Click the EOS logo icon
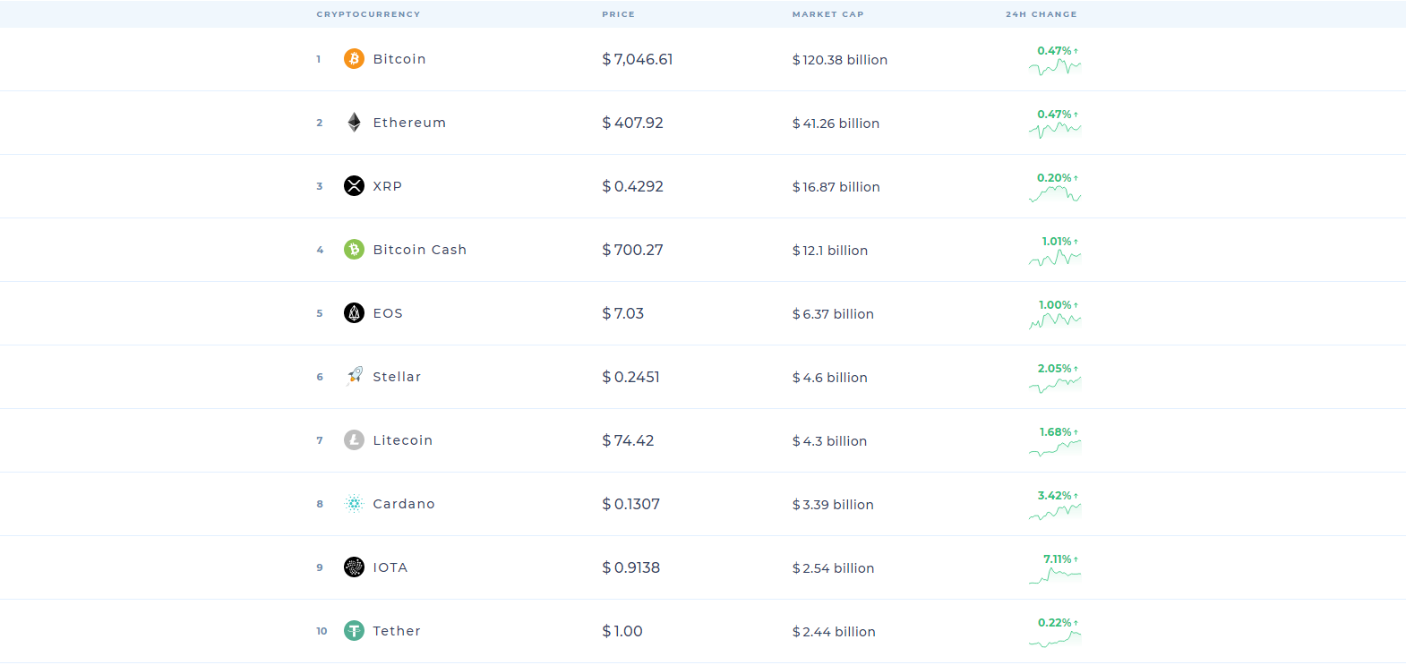This screenshot has width=1406, height=665. click(x=354, y=313)
